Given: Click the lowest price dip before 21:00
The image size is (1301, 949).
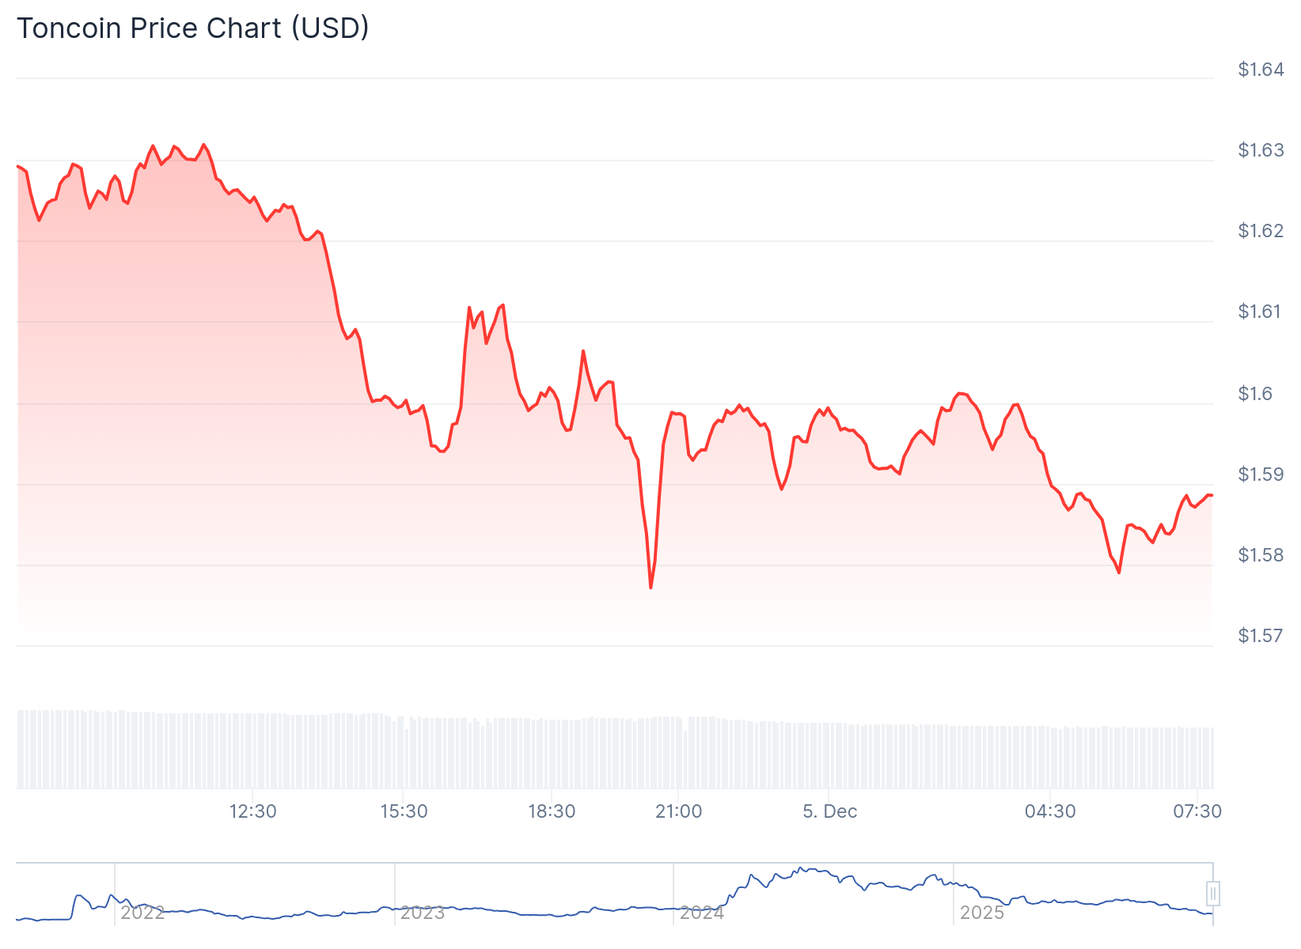Looking at the screenshot, I should 650,588.
